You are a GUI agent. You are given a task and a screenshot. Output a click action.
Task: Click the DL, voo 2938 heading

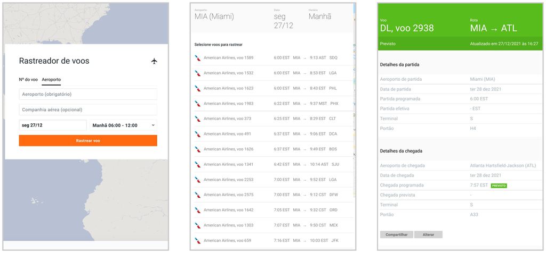(x=407, y=29)
